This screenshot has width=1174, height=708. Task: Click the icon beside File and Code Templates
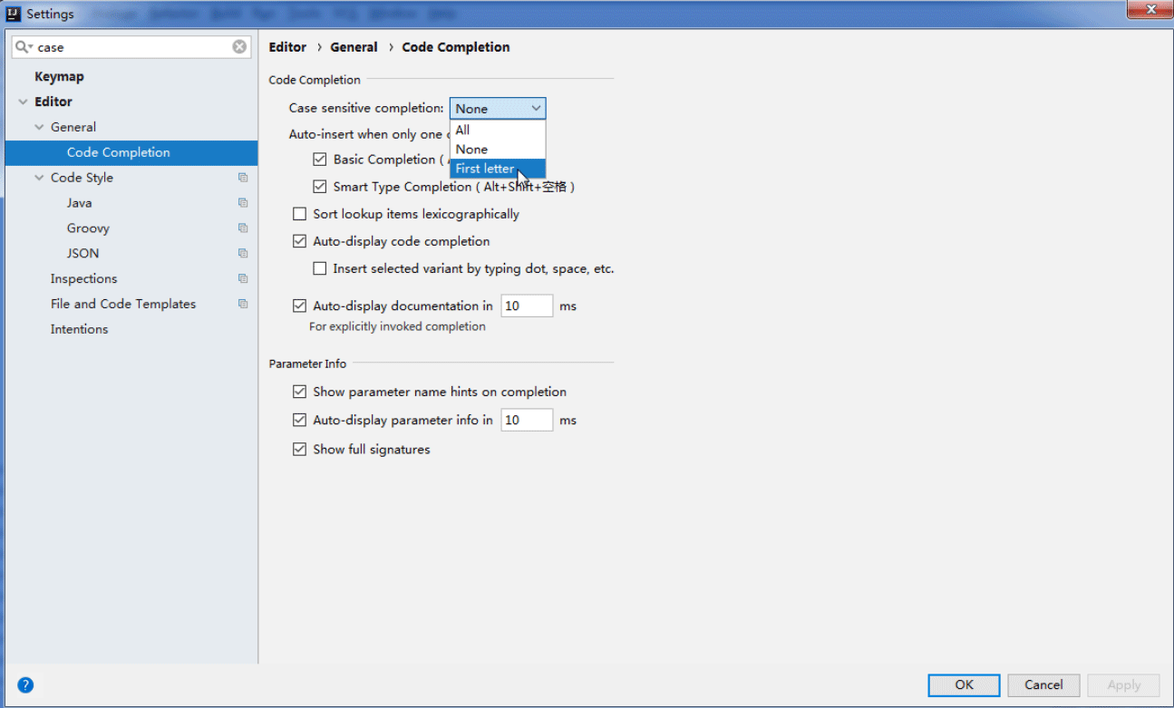click(x=243, y=305)
